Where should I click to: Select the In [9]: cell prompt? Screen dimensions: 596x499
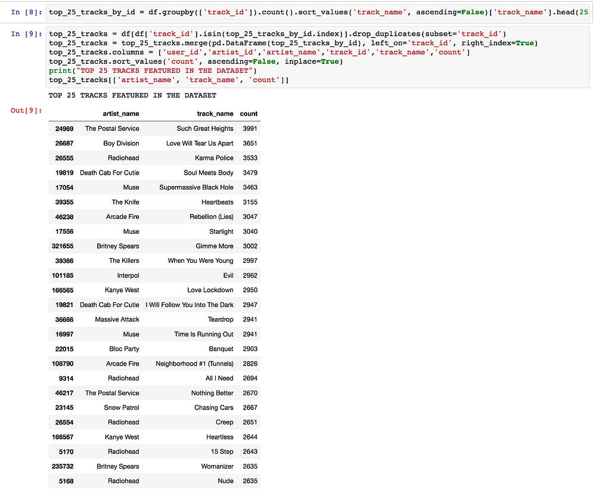tap(26, 34)
